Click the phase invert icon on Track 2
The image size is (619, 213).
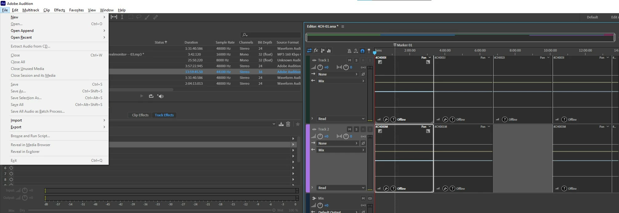(x=363, y=143)
